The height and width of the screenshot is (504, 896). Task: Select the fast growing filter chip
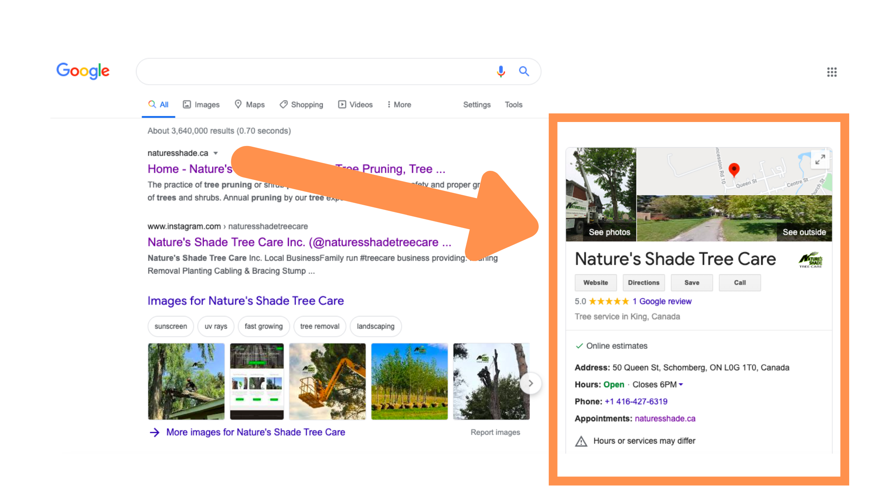point(264,326)
